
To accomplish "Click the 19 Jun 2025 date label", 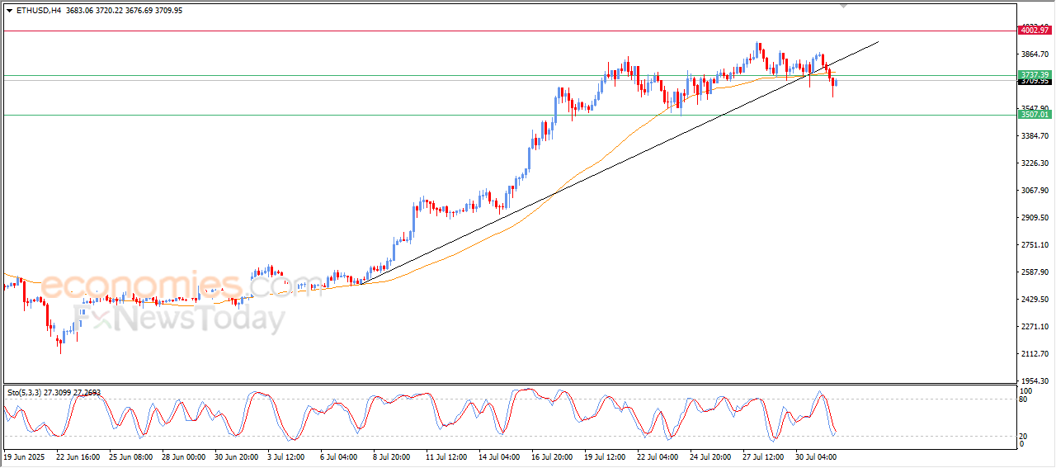I will tap(23, 456).
